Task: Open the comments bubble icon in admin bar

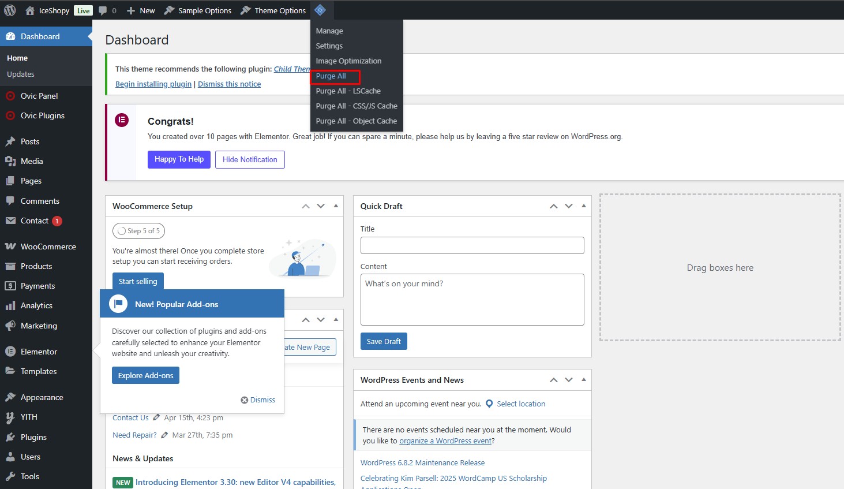Action: click(x=103, y=10)
